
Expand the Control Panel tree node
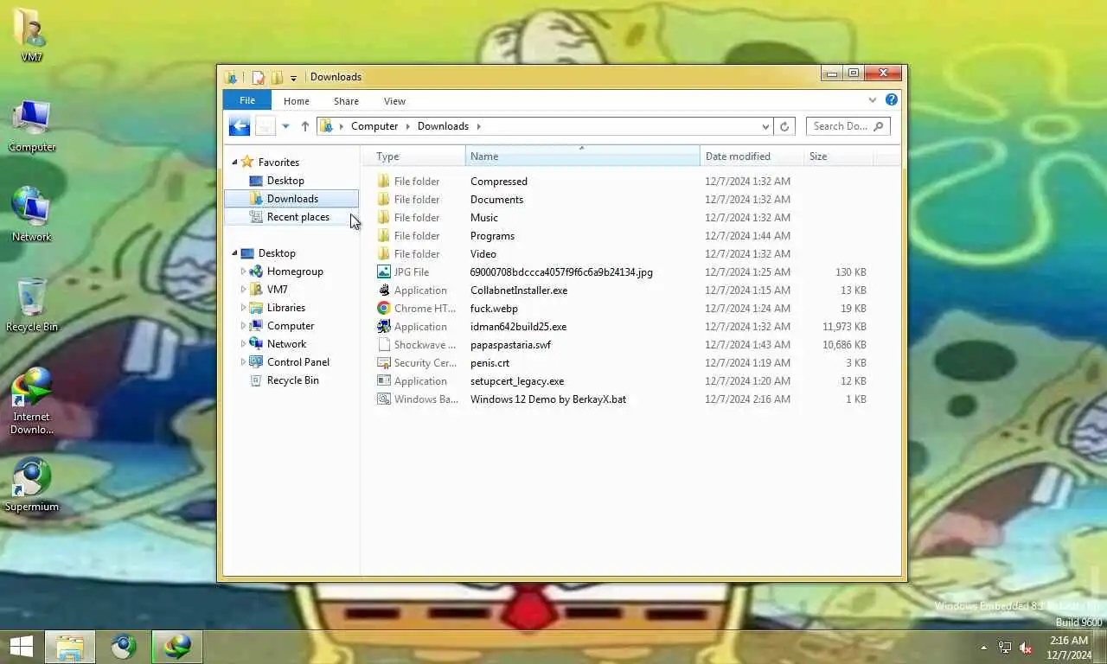[x=244, y=362]
